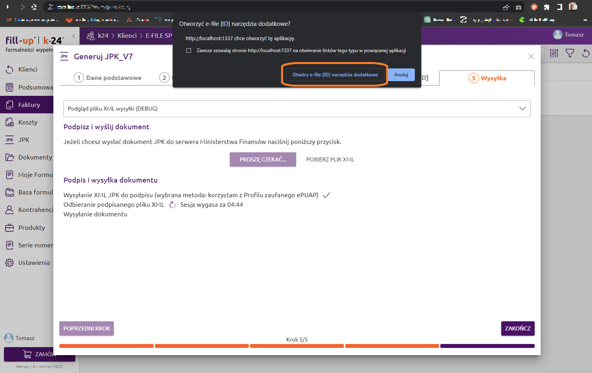Open Ustawienia gear icon
Image resolution: width=592 pixels, height=373 pixels.
(x=10, y=263)
